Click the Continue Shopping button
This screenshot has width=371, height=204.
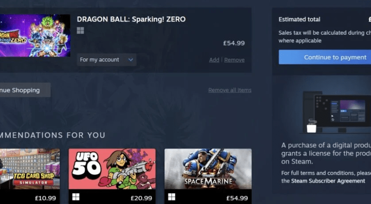click(23, 90)
